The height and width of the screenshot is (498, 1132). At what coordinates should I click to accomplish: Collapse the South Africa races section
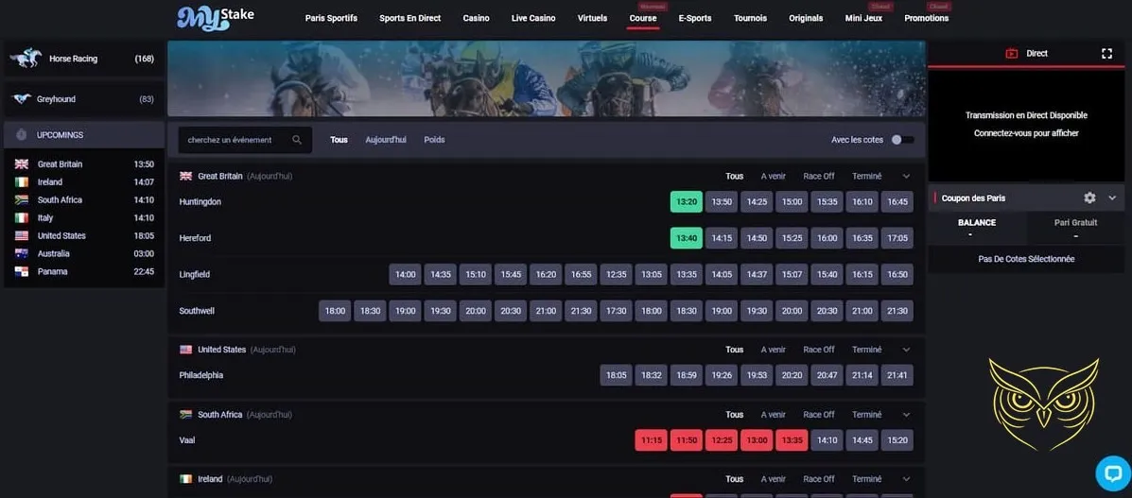pyautogui.click(x=906, y=415)
